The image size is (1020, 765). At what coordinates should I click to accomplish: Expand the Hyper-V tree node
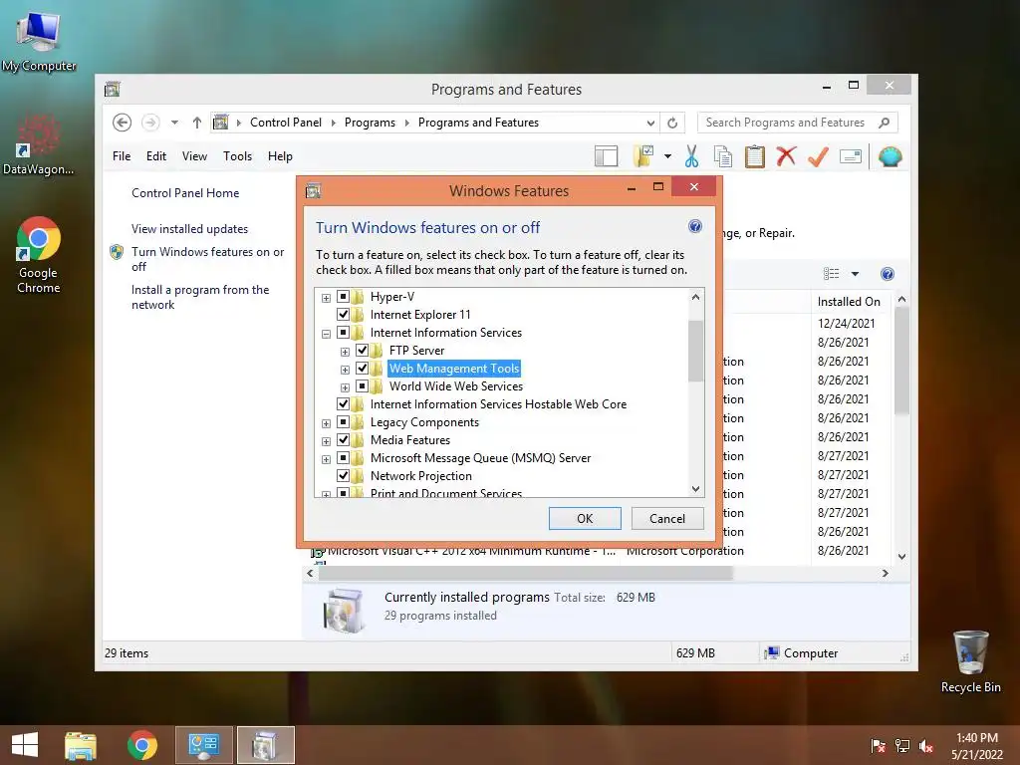pos(326,298)
